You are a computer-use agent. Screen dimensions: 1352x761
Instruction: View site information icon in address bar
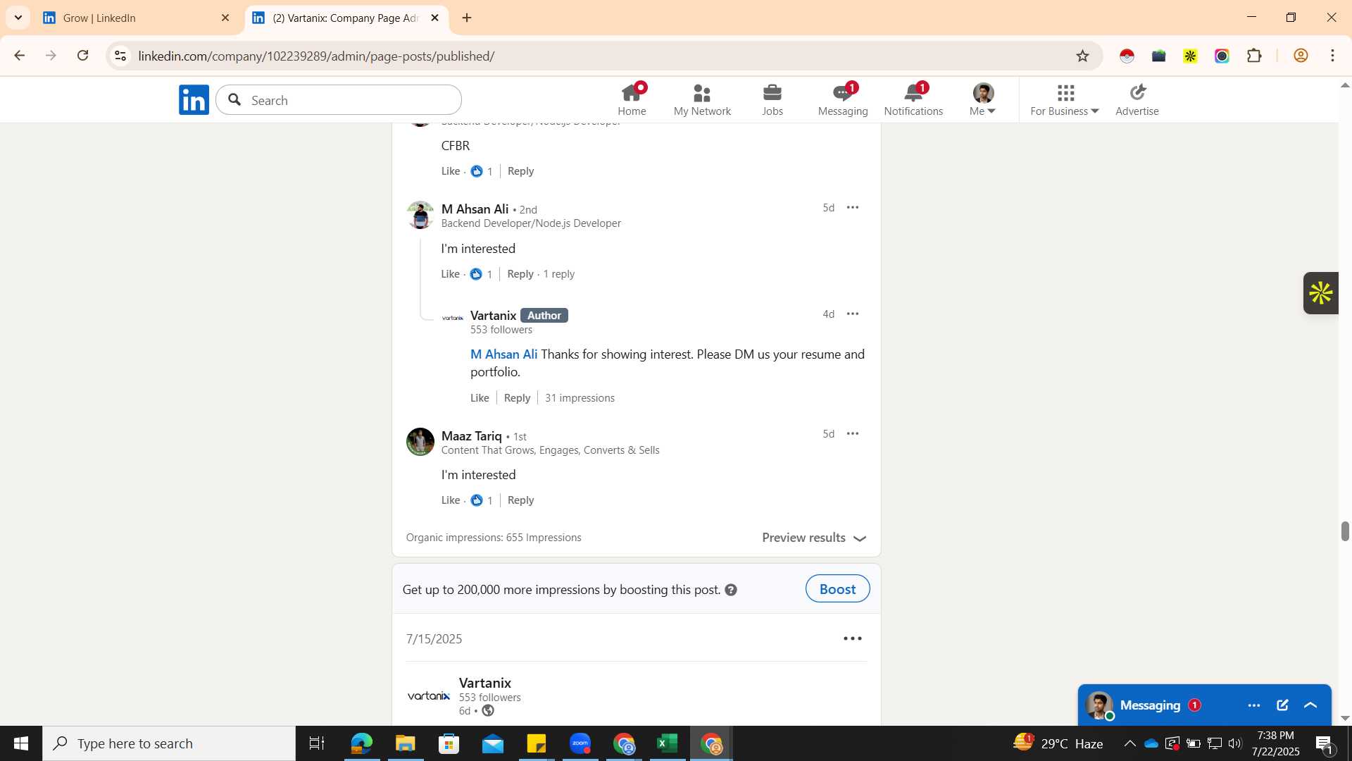coord(120,56)
